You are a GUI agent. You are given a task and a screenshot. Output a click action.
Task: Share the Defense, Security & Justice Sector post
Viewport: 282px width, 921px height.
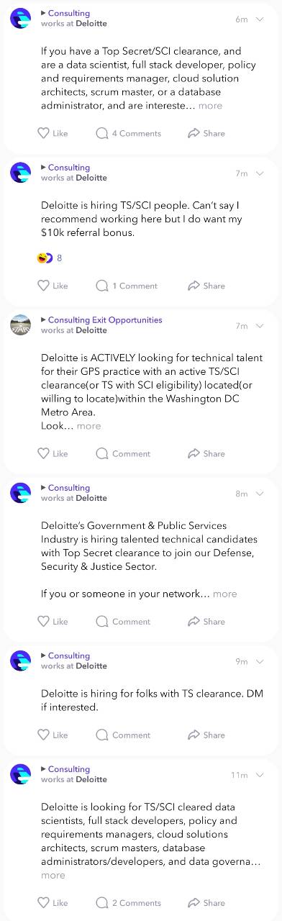click(206, 621)
